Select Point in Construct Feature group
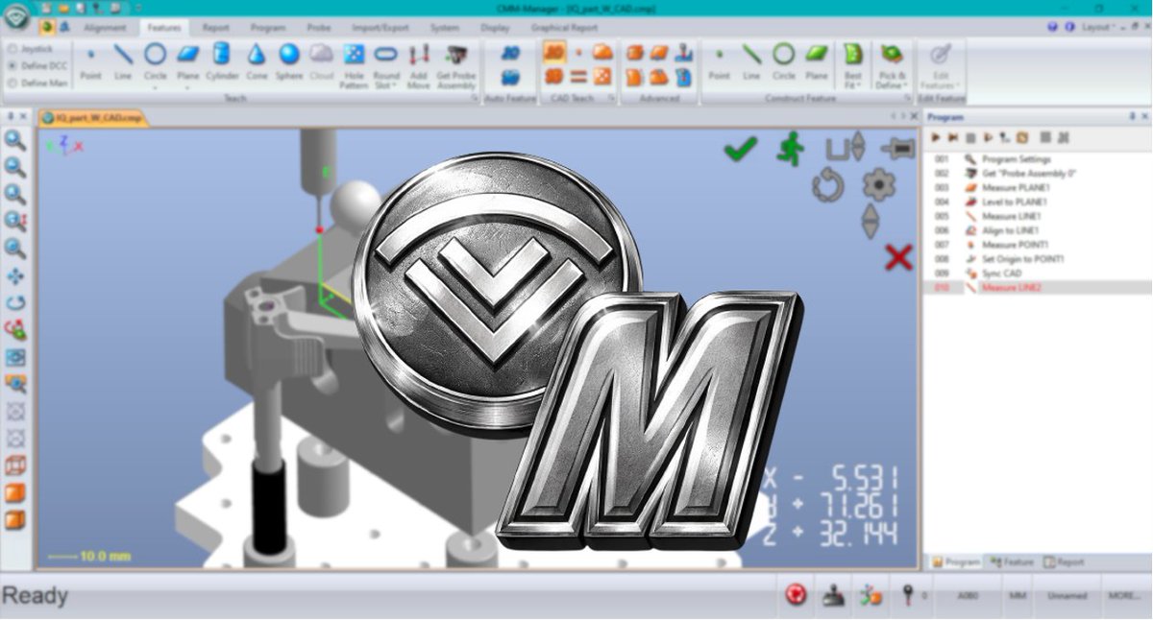 [719, 61]
